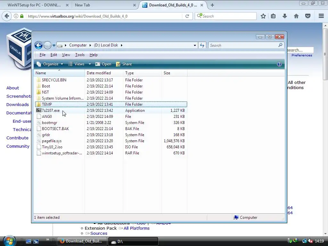Click the Open toolbar button
The image size is (328, 246).
[103, 64]
